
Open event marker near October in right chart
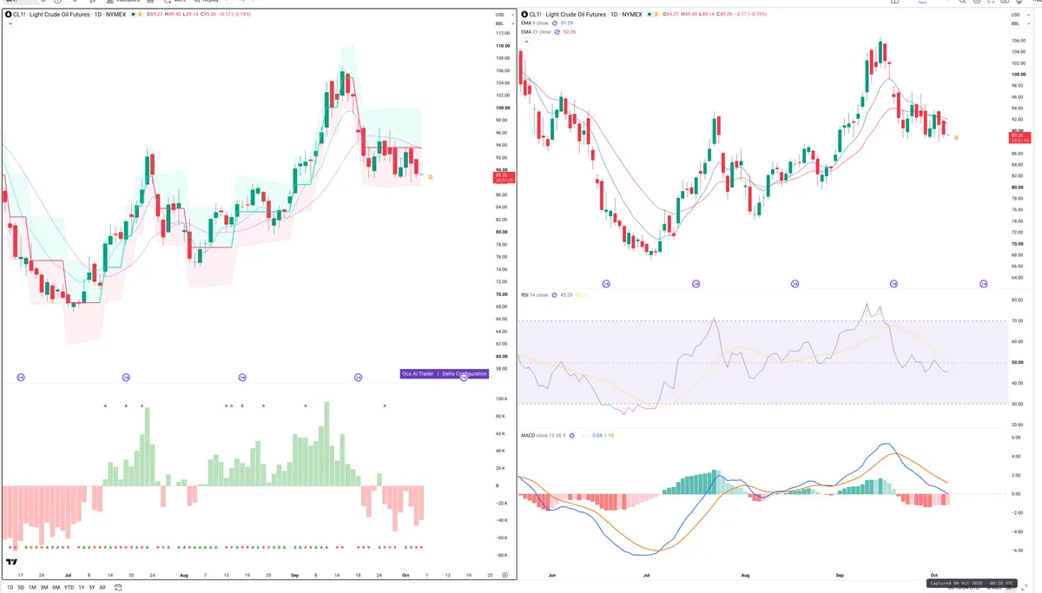(x=984, y=283)
